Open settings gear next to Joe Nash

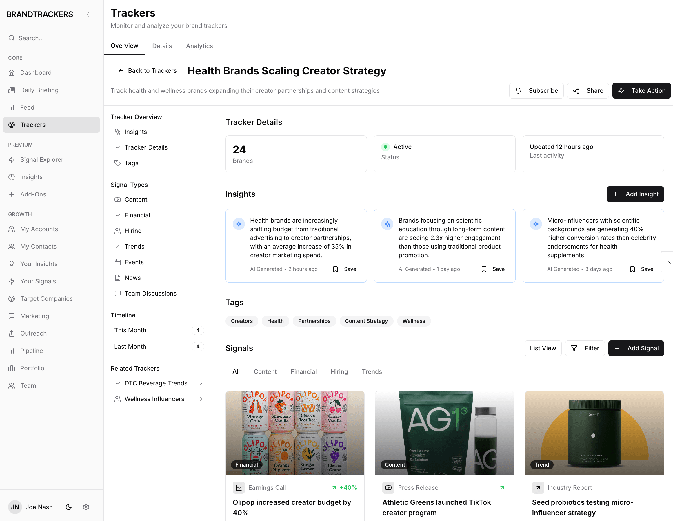[86, 507]
